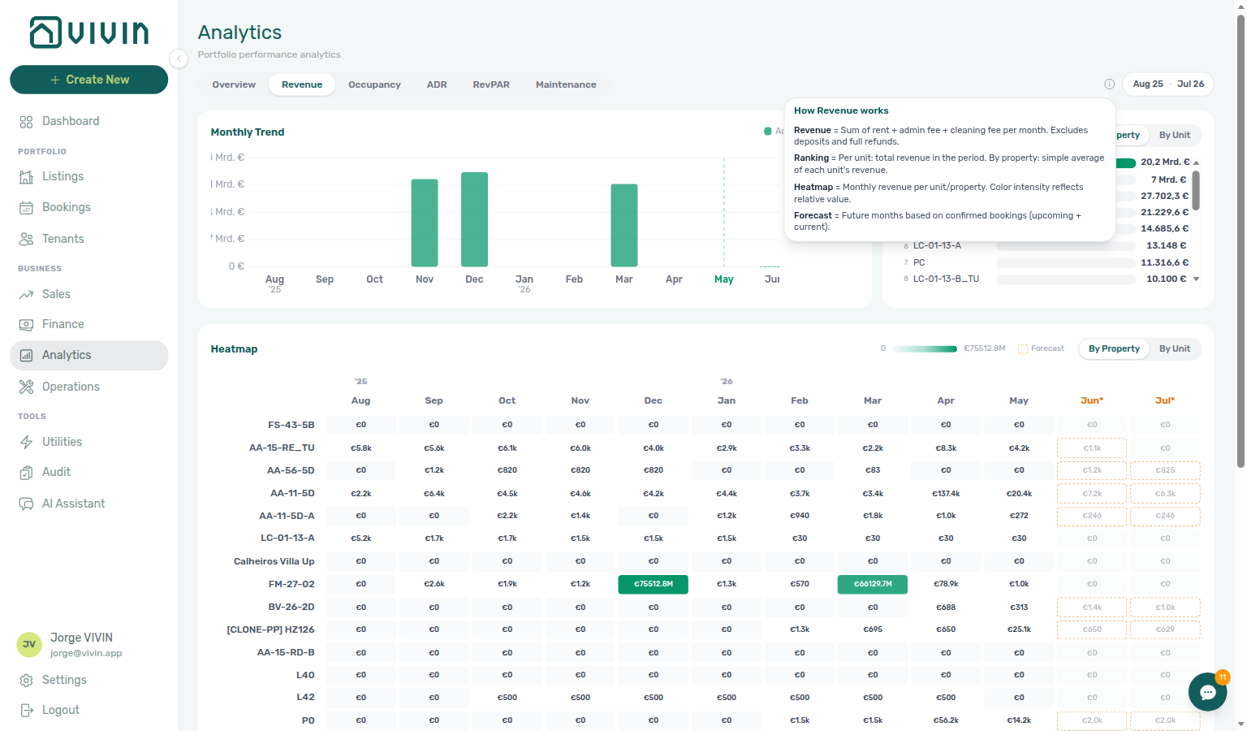
Task: Click the €7.2k forecast cell for AA-11-5D
Action: (1092, 493)
